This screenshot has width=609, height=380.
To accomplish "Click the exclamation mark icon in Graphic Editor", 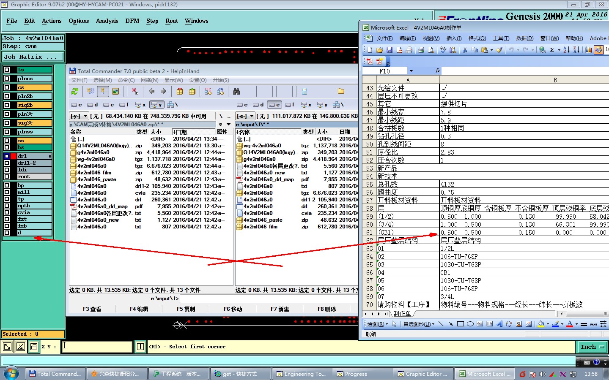I will (140, 347).
